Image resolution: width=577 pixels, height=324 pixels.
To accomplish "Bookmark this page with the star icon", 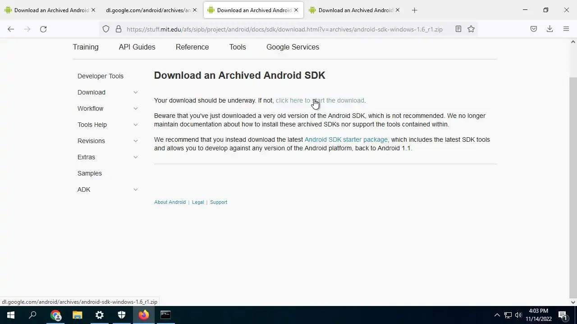I will coord(471,29).
